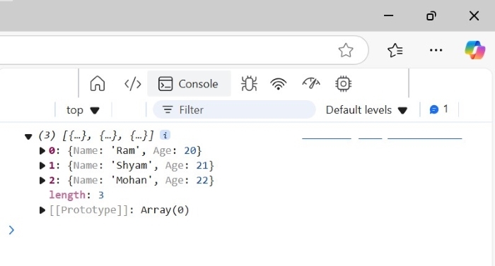This screenshot has width=495, height=266.
Task: Click the 'Mohan' name value
Action: tap(132, 181)
